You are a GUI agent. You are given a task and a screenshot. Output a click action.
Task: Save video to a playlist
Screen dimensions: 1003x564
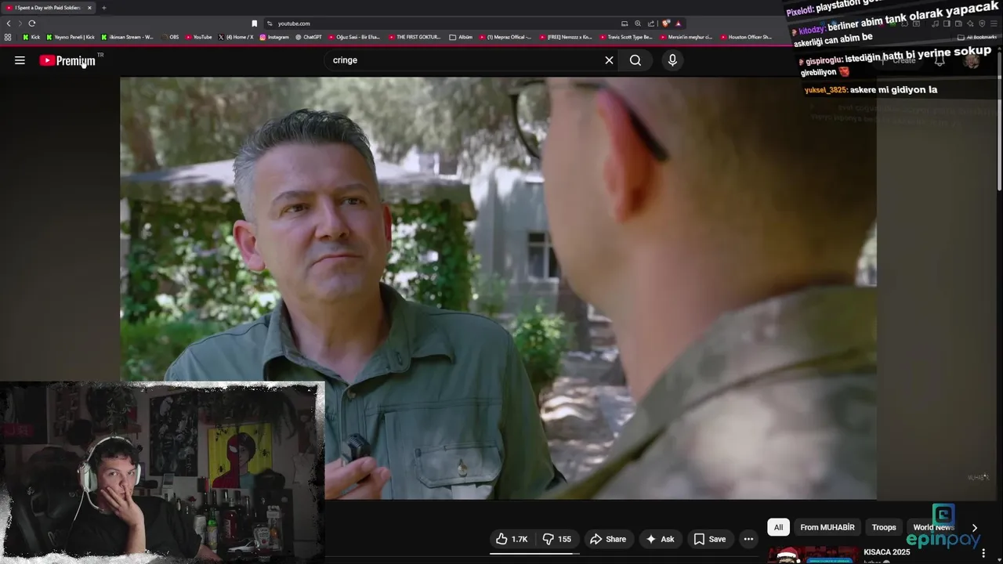[709, 539]
